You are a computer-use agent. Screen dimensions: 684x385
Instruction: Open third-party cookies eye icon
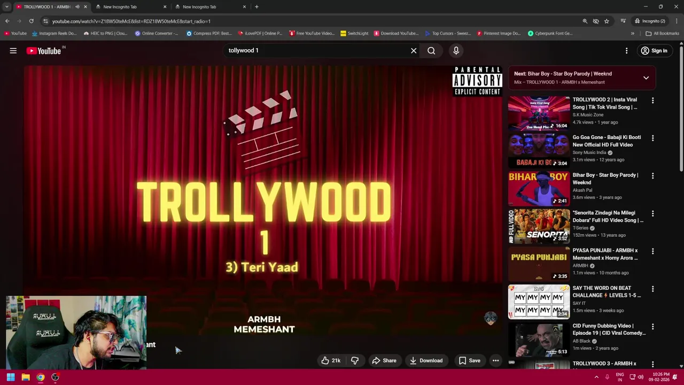(596, 21)
